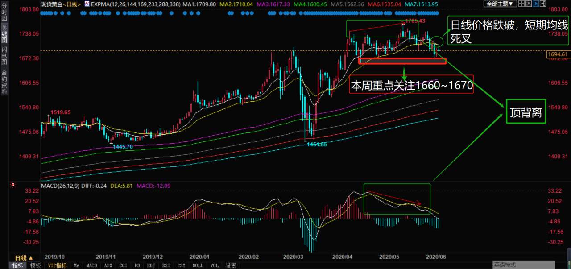Click the crosshair cursor icon at top right
Image resolution: width=571 pixels, height=269 pixels.
click(521, 4)
